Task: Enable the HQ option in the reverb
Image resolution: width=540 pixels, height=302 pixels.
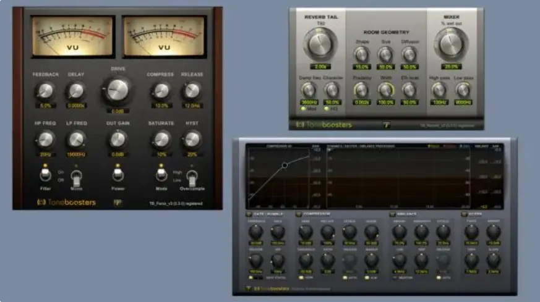Action: [x=327, y=109]
